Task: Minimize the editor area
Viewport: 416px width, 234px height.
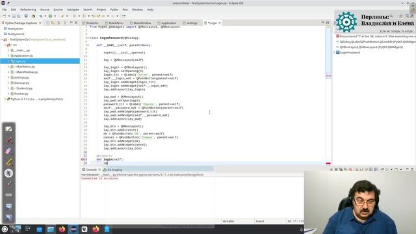Action: 322,23
